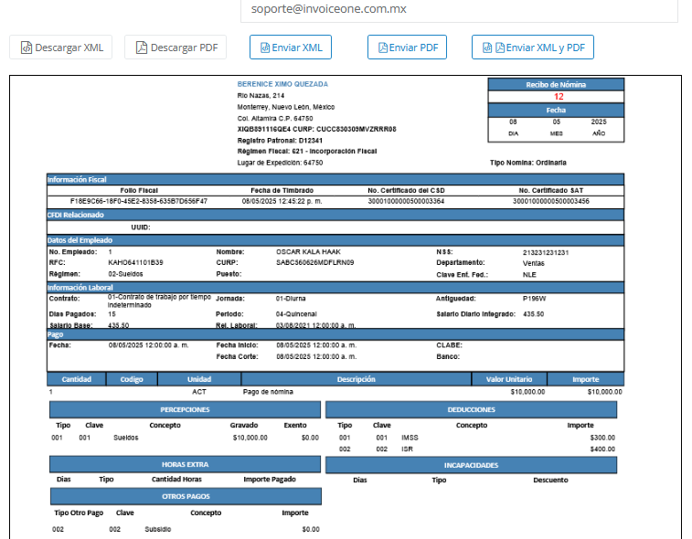Viewport: 692px width, 539px height.
Task: Click the PDF icon on Enviar PDF button
Action: [x=383, y=48]
